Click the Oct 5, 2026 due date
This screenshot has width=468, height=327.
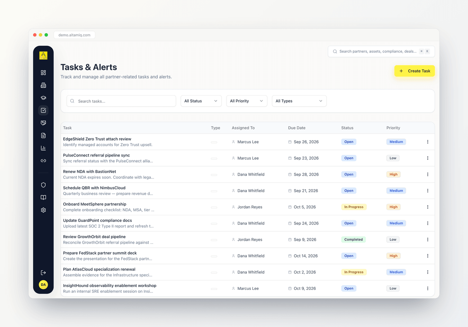coord(305,207)
